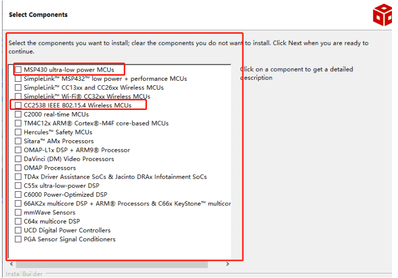Viewport: 398px width, 278px height.
Task: Check CC2538 IEEE 802.15.4 Wireless MCUs box
Action: coord(18,105)
